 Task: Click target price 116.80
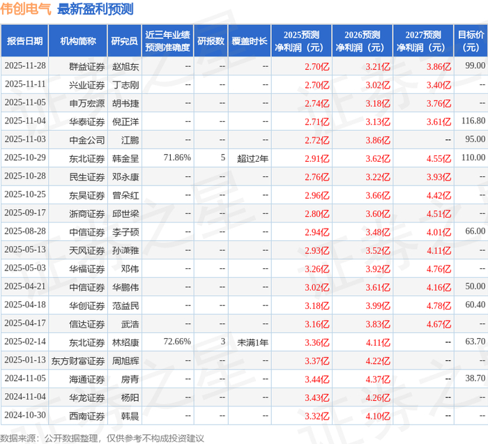473,121
